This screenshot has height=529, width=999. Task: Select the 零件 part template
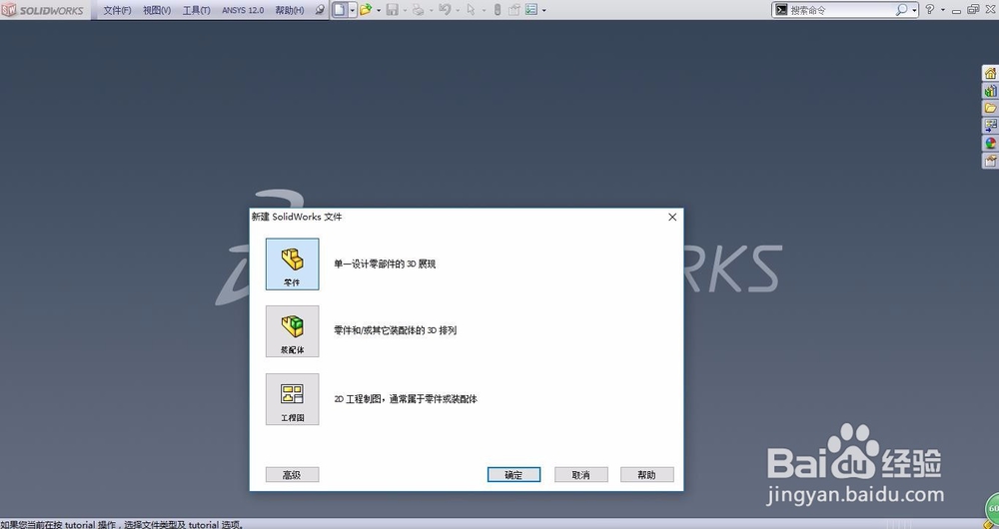pyautogui.click(x=292, y=264)
